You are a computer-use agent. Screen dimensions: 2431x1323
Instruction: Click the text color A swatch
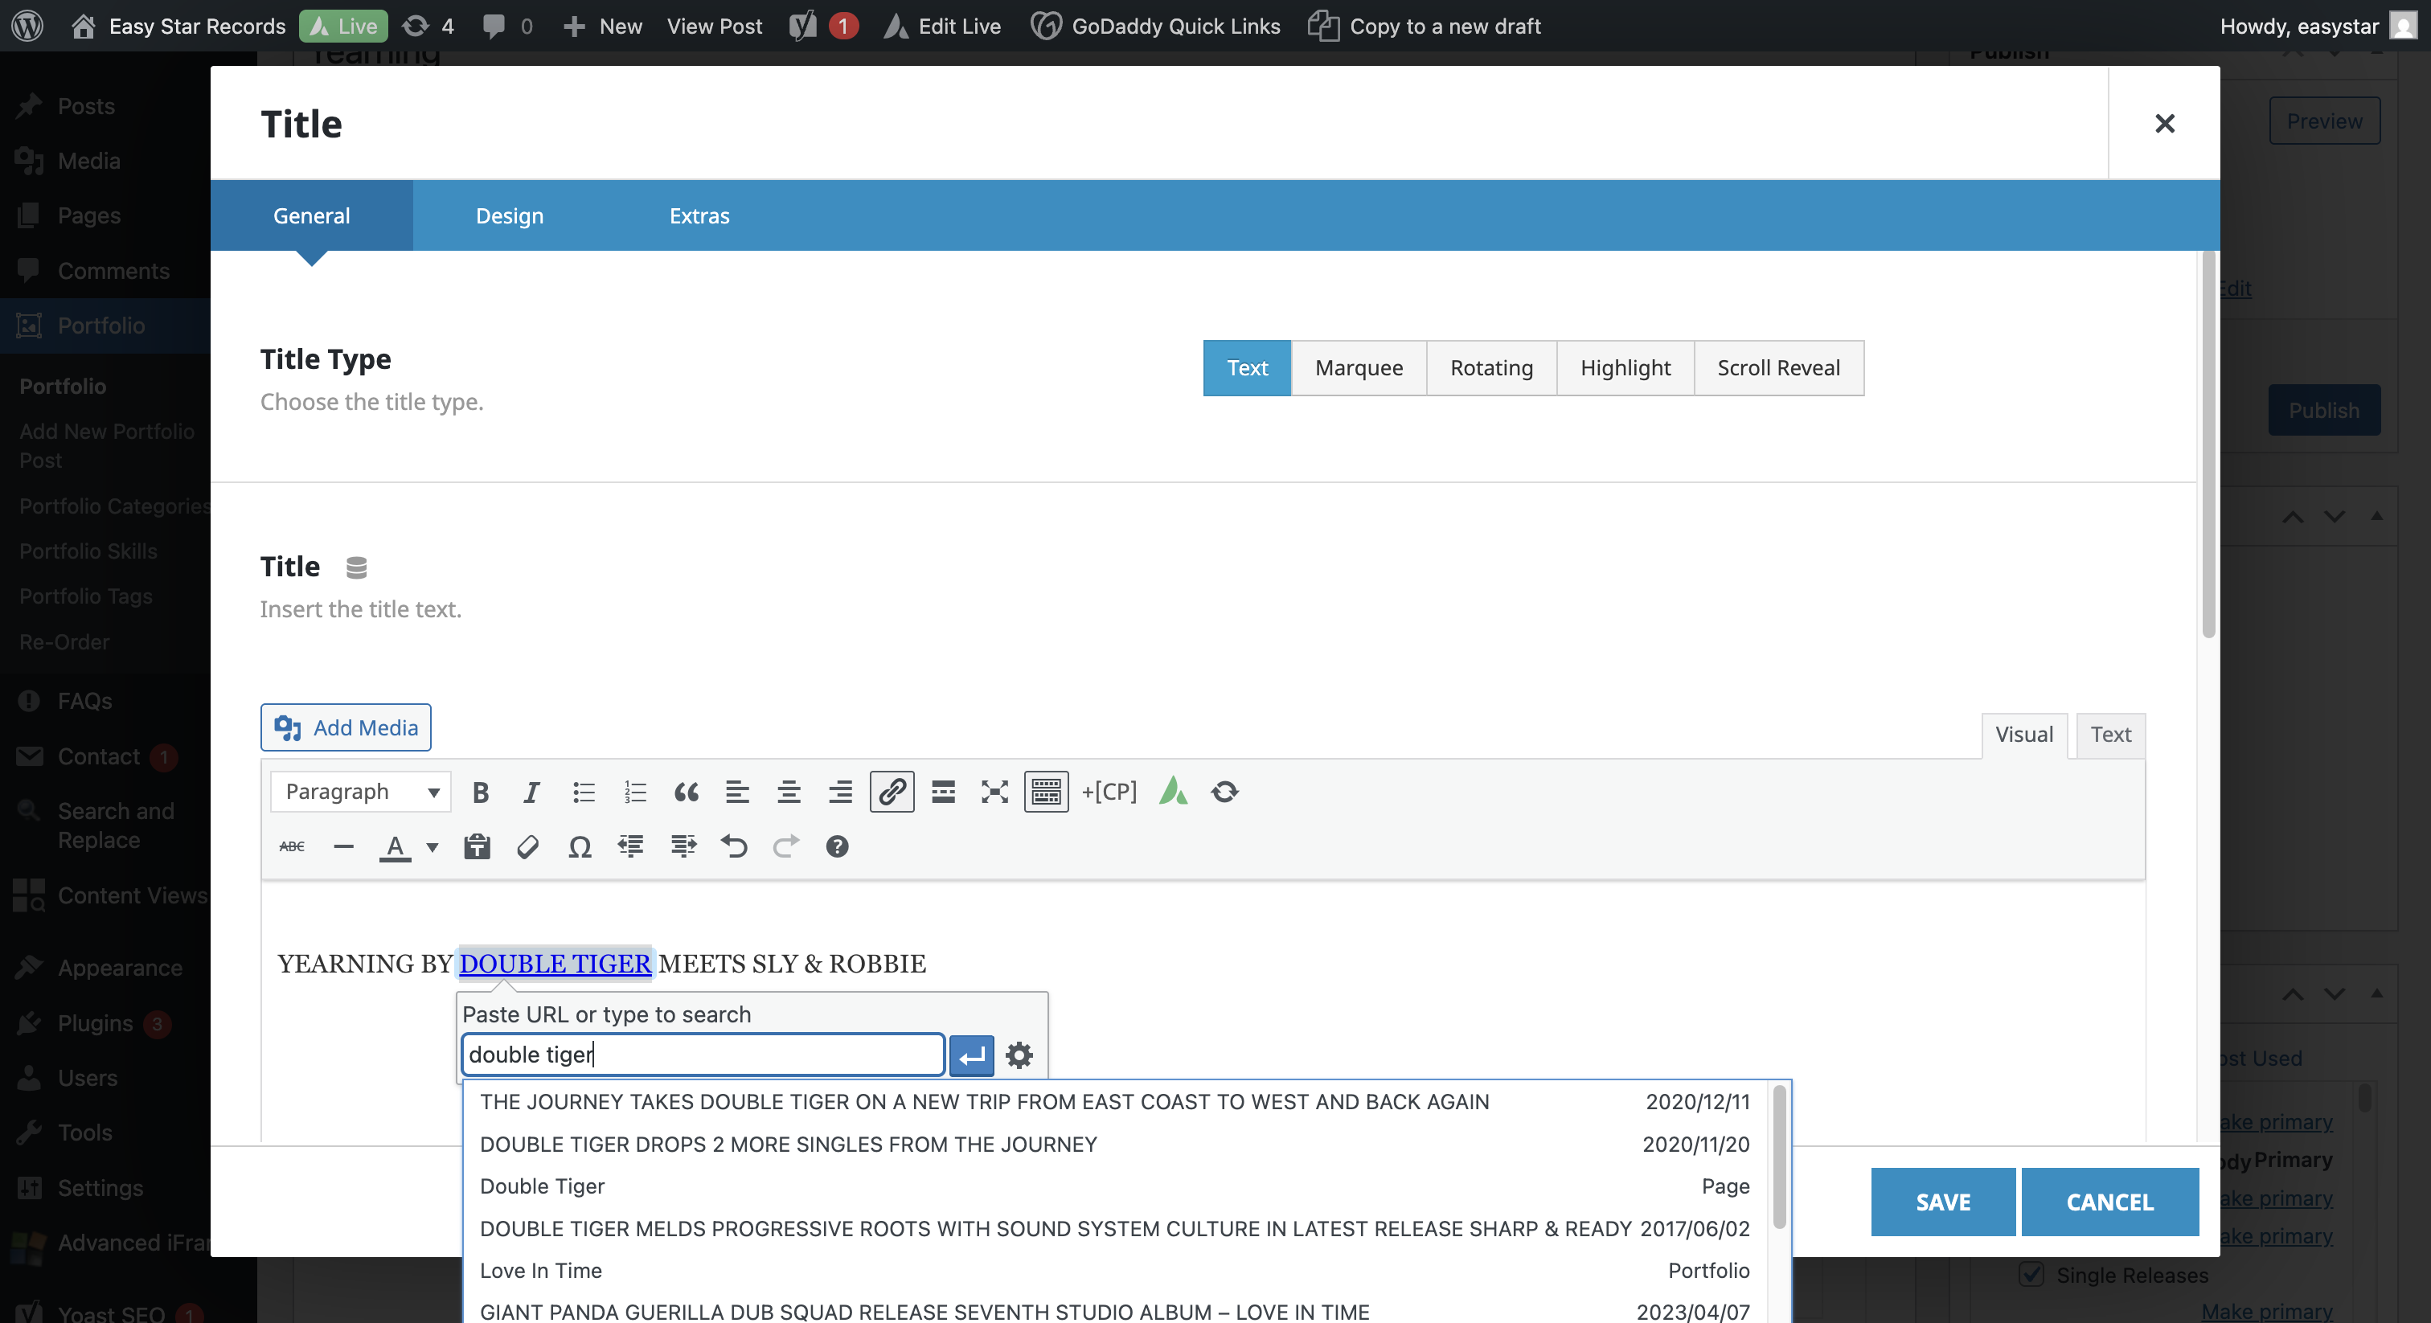396,846
